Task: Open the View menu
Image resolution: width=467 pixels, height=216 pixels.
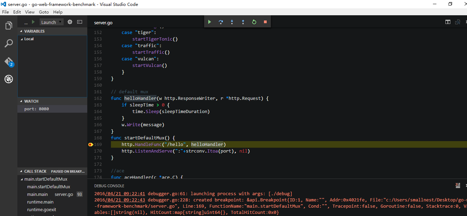Action: [30, 12]
